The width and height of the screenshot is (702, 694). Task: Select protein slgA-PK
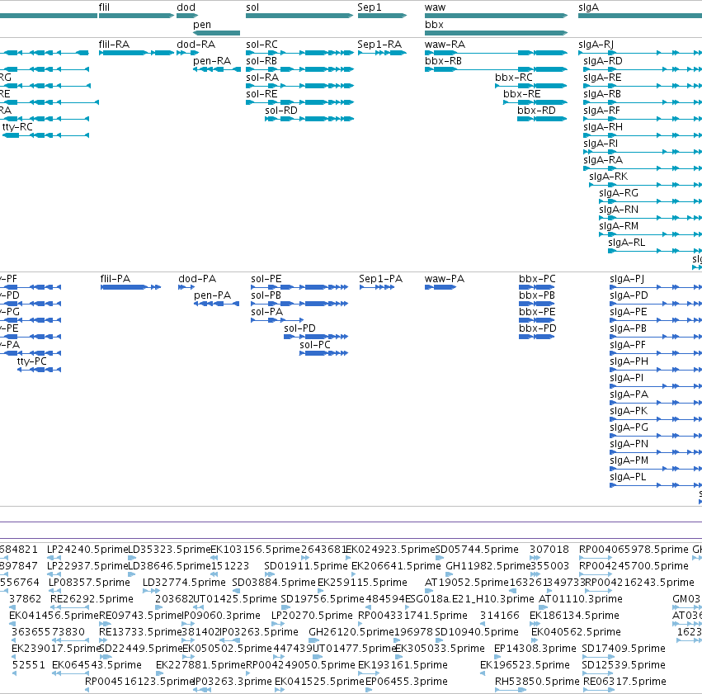(x=656, y=419)
